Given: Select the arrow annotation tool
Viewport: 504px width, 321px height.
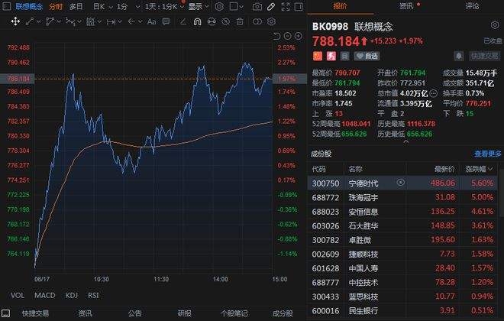Looking at the screenshot, I should pos(131,21).
